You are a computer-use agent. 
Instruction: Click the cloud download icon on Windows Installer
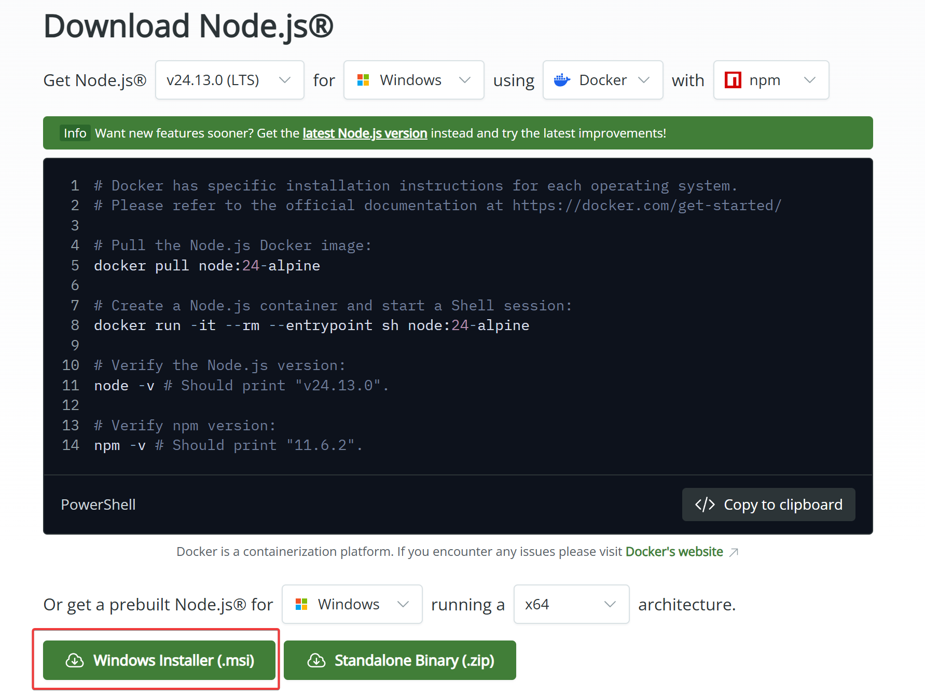click(x=75, y=660)
